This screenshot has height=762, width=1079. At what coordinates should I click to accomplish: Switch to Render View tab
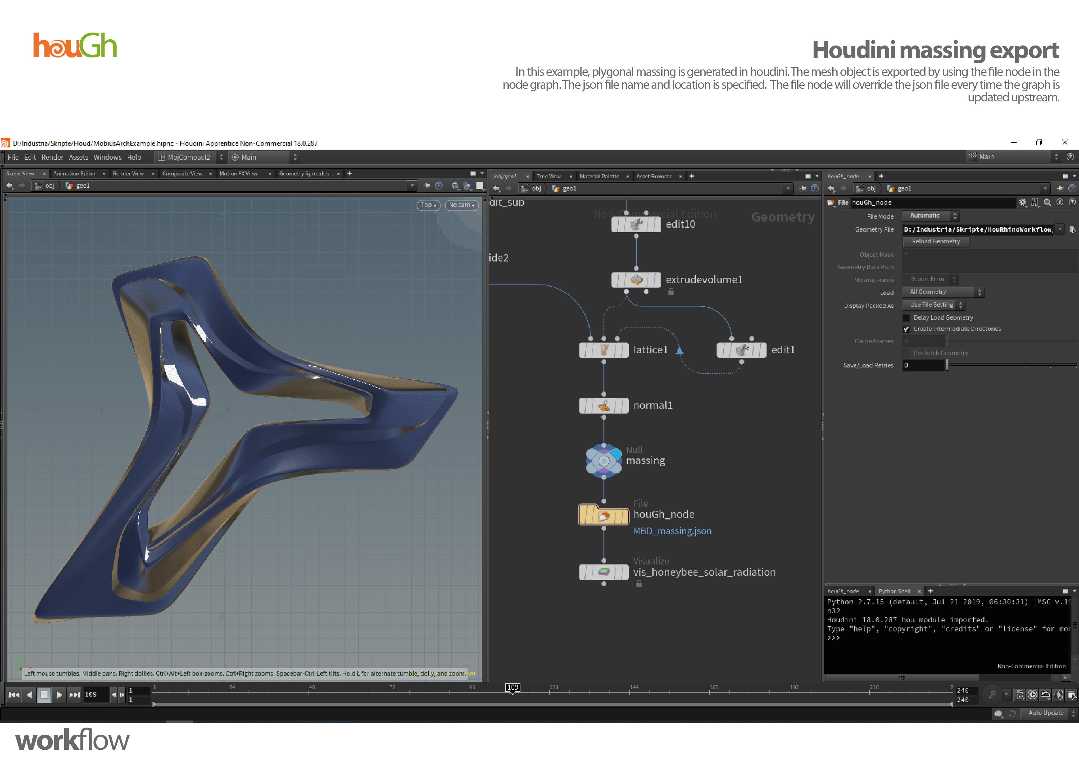[128, 174]
